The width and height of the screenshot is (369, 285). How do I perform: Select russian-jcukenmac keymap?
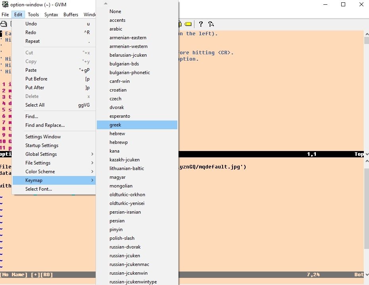[137, 264]
